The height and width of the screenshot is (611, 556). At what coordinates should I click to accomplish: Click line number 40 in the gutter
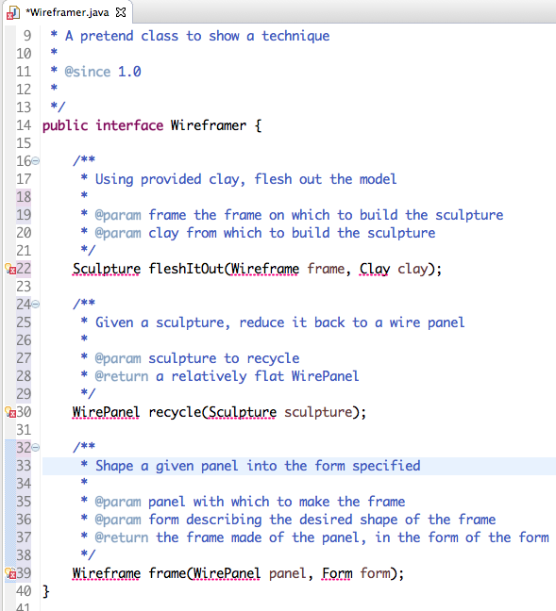(24, 591)
